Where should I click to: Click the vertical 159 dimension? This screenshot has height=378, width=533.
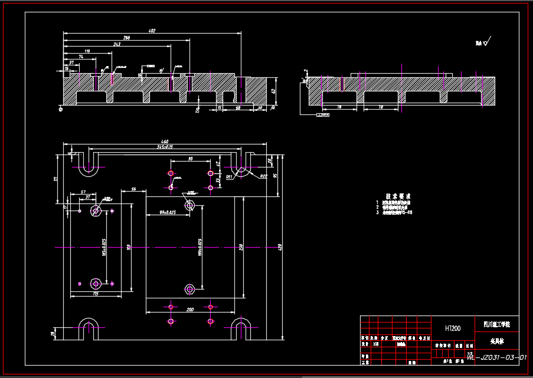pos(128,248)
